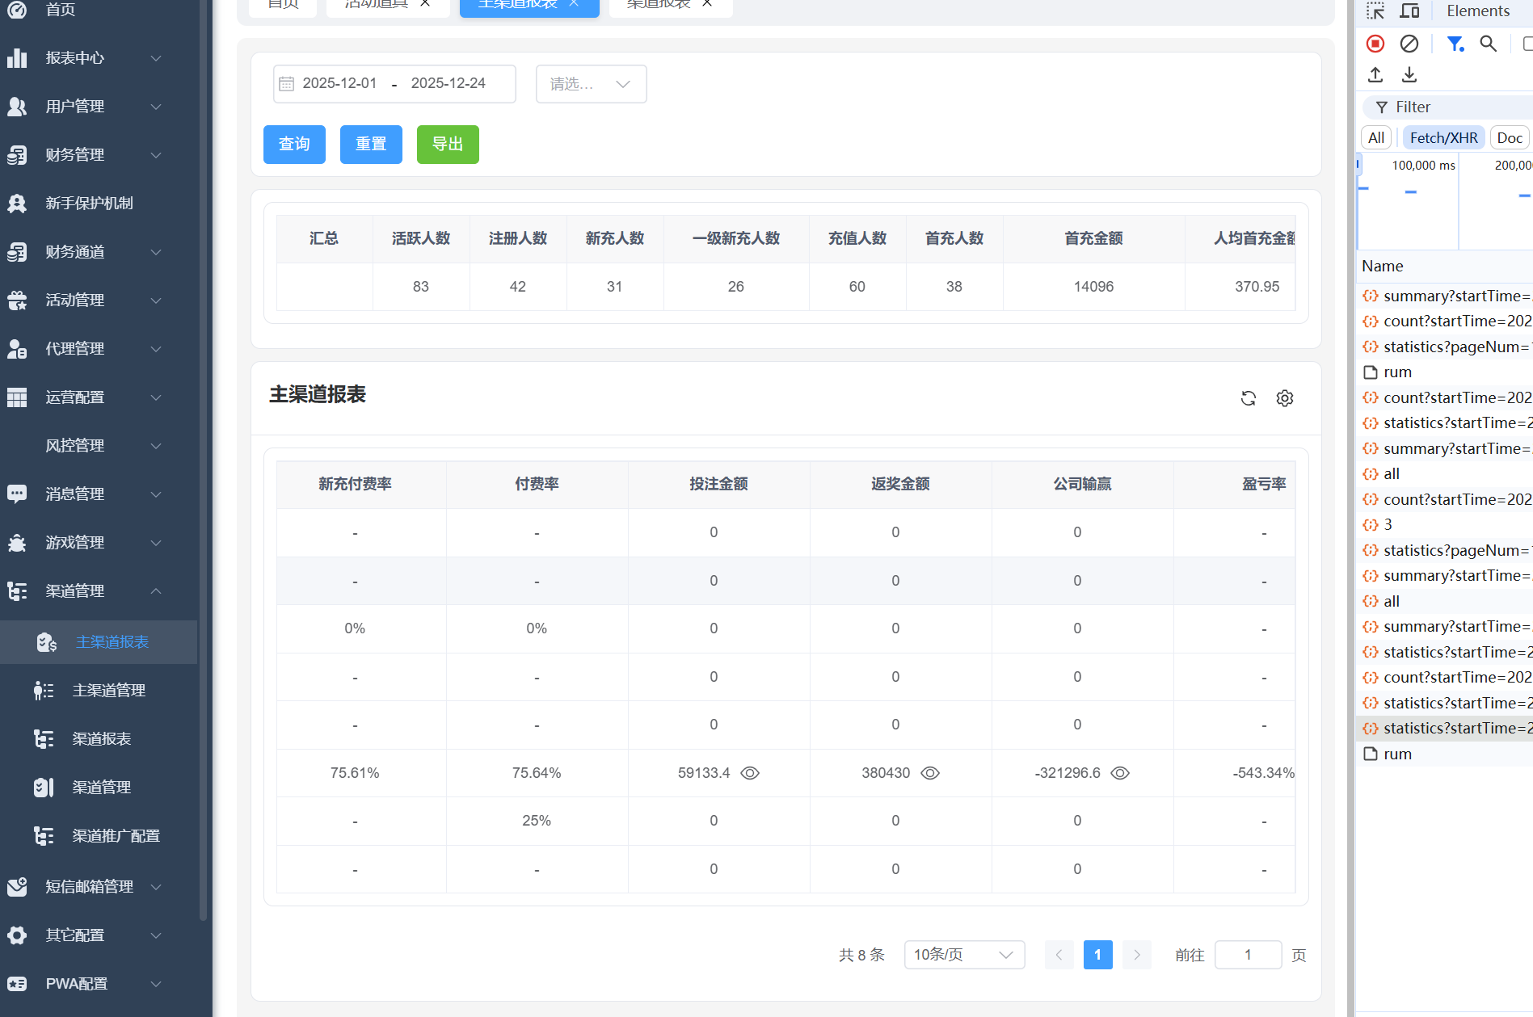
Task: Open the 10条/页 page size dropdown
Action: pos(964,955)
